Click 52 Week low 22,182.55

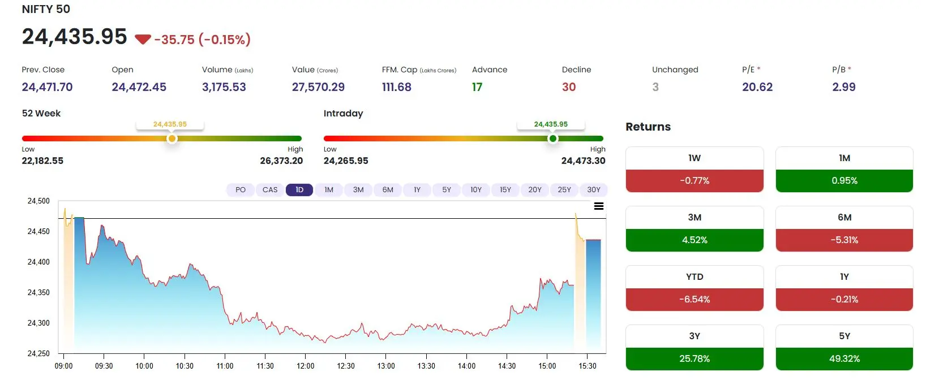[x=42, y=161]
